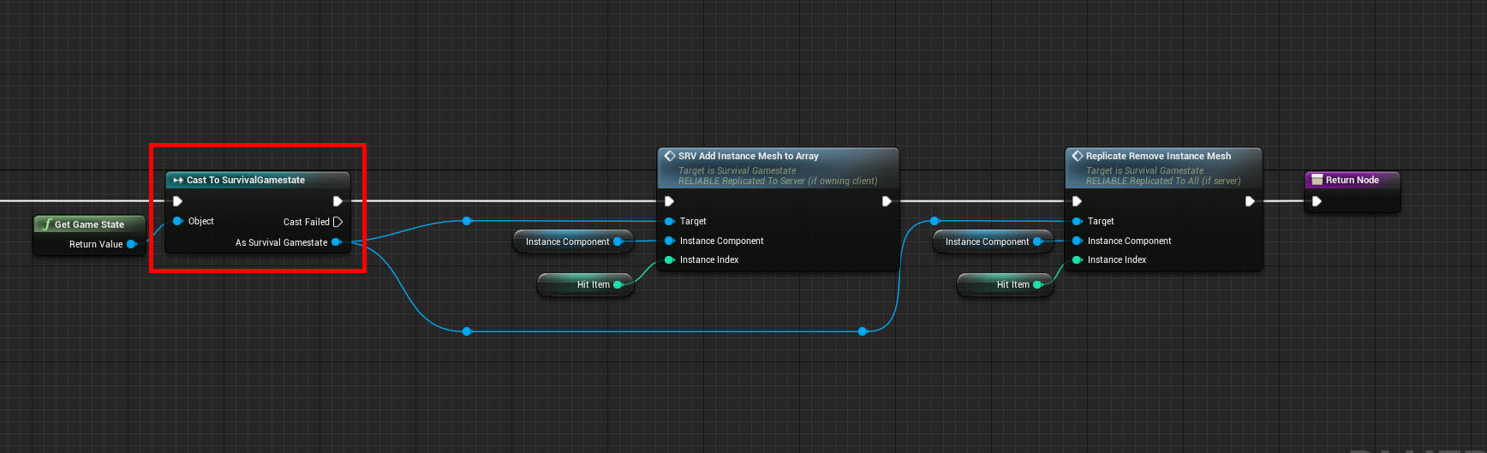This screenshot has width=1487, height=453.
Task: Select Instance Component variable left of Replicate Remove
Action: [x=993, y=241]
